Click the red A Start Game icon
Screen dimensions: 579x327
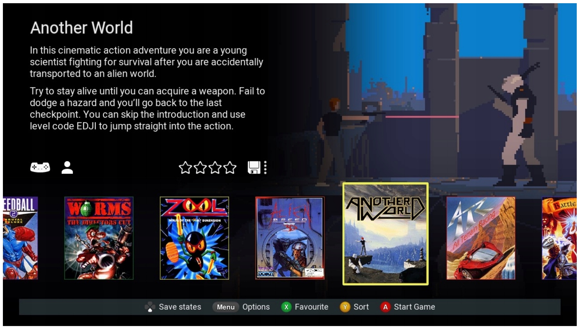click(385, 307)
